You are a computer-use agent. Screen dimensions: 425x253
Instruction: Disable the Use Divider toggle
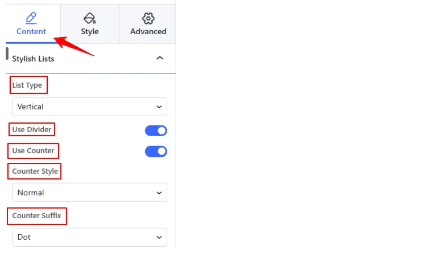(156, 130)
